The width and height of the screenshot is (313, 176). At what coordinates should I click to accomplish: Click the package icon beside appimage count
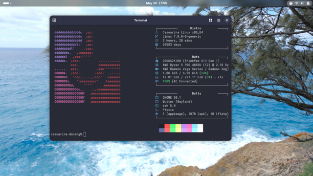pos(157,114)
